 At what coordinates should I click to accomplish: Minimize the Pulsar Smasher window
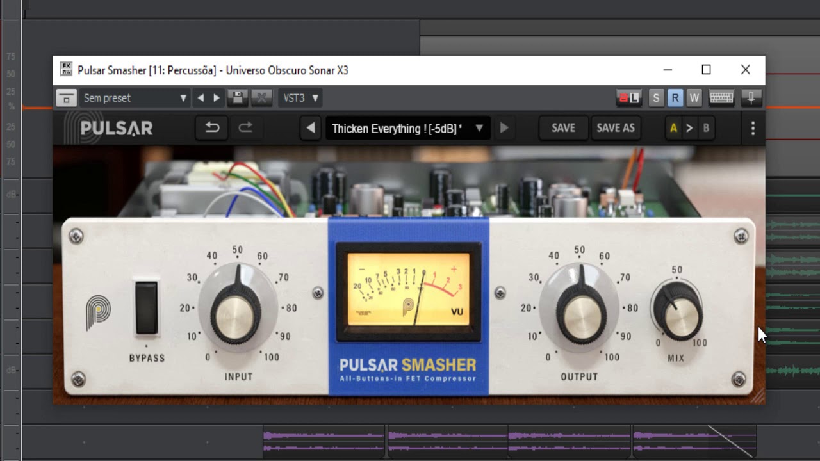tap(668, 70)
